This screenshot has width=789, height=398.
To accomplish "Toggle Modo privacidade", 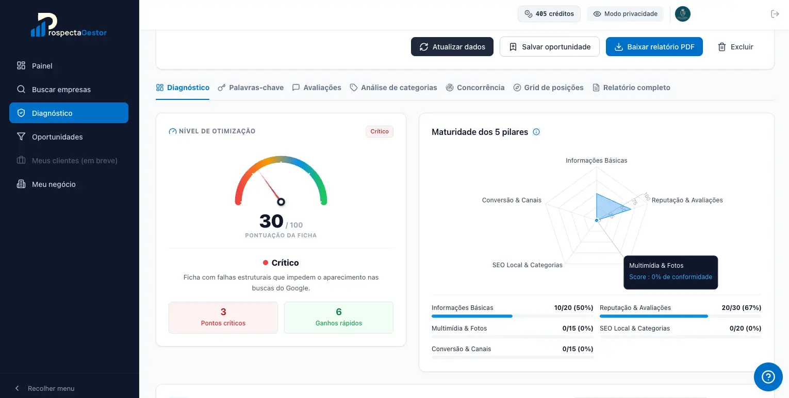I will 625,14.
